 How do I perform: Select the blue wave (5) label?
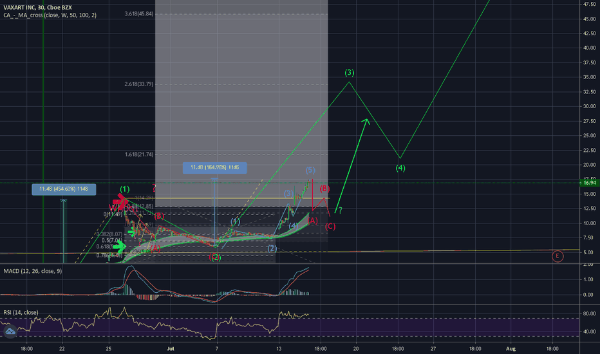[x=310, y=170]
